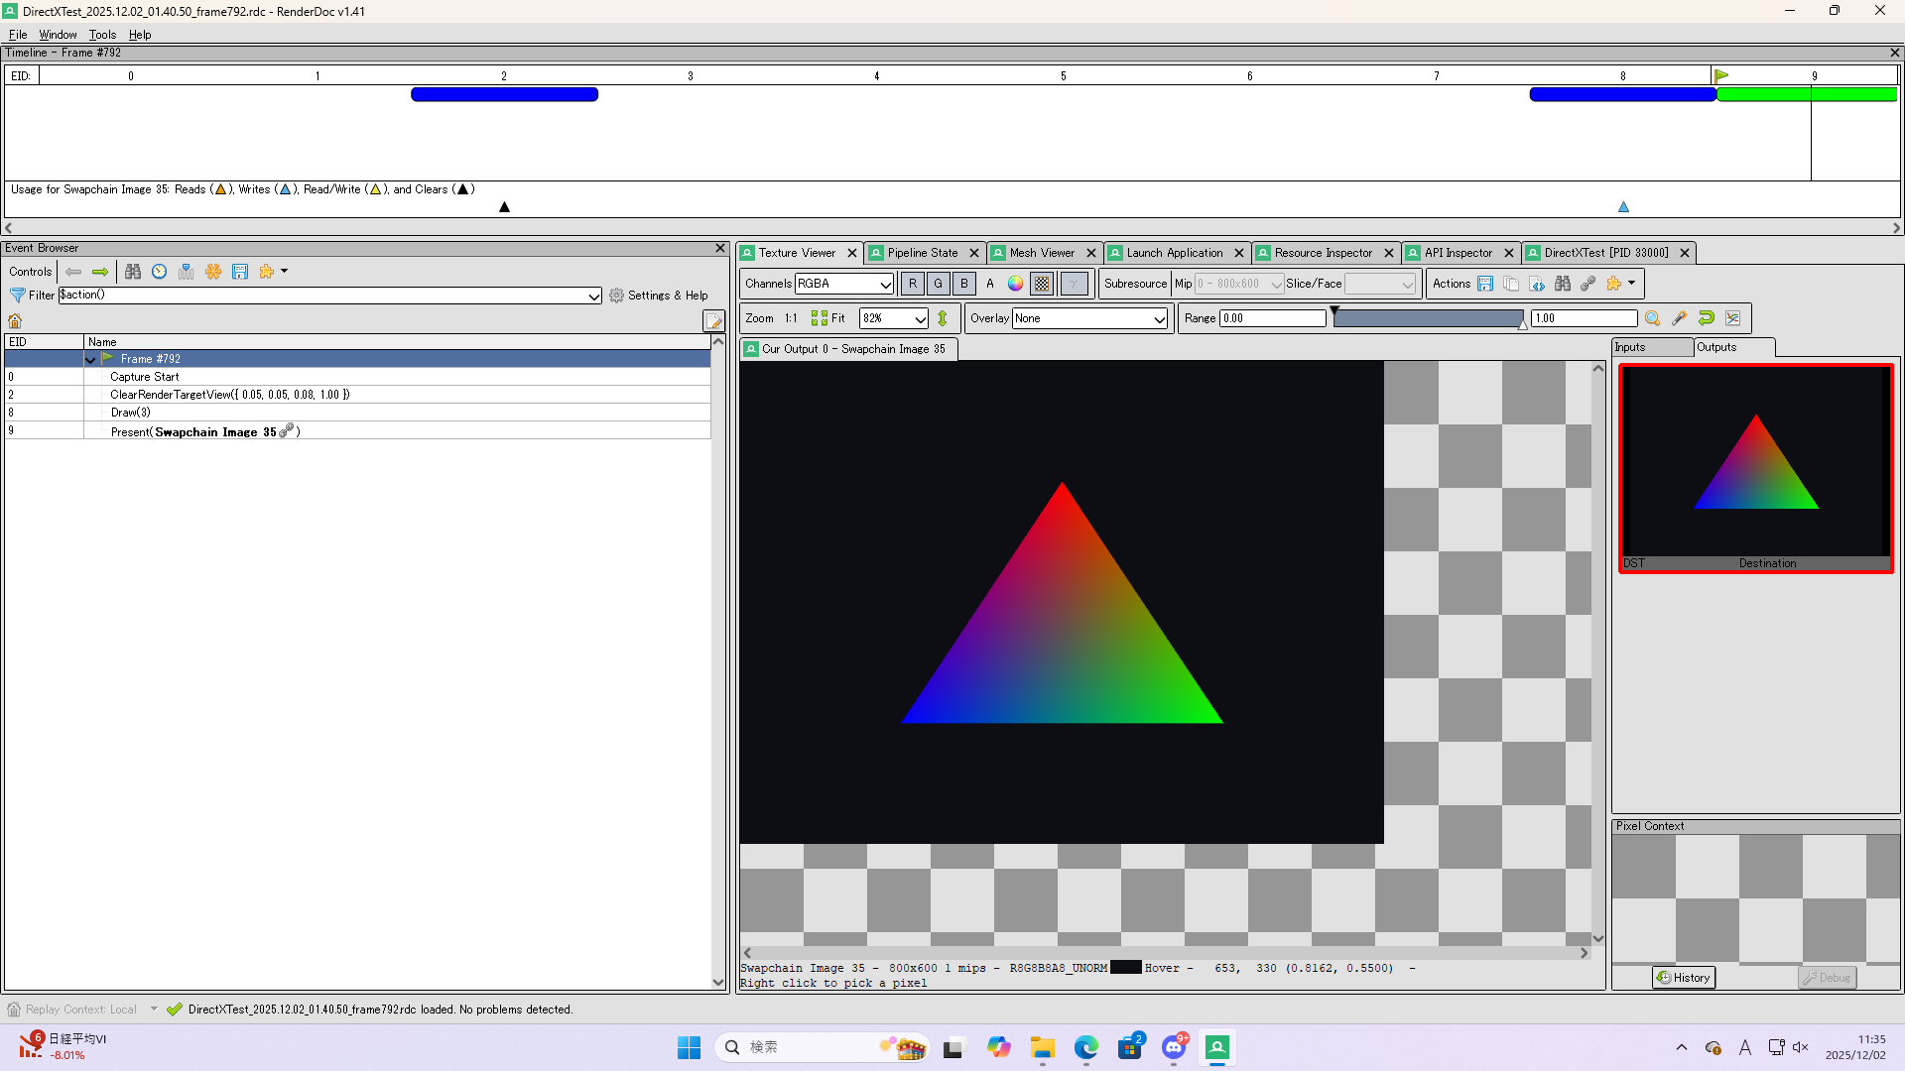1905x1071 pixels.
Task: Open the find-event binoculars icon in Event Browser
Action: pos(133,271)
